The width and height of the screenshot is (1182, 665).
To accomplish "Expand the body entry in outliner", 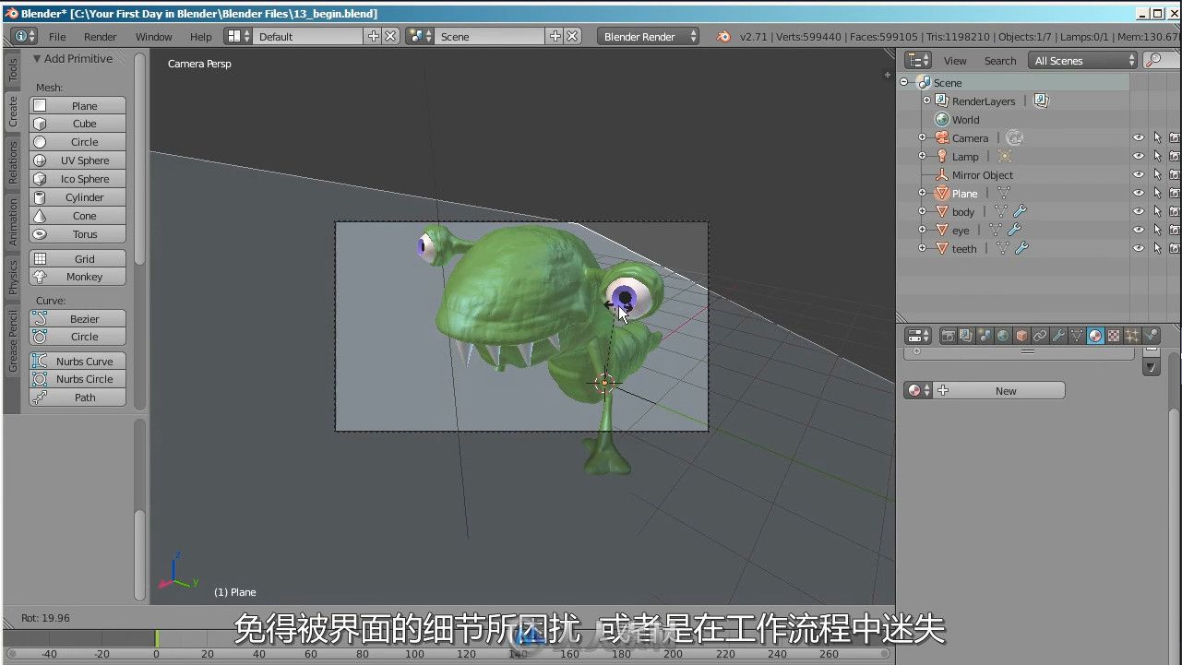I will 922,211.
